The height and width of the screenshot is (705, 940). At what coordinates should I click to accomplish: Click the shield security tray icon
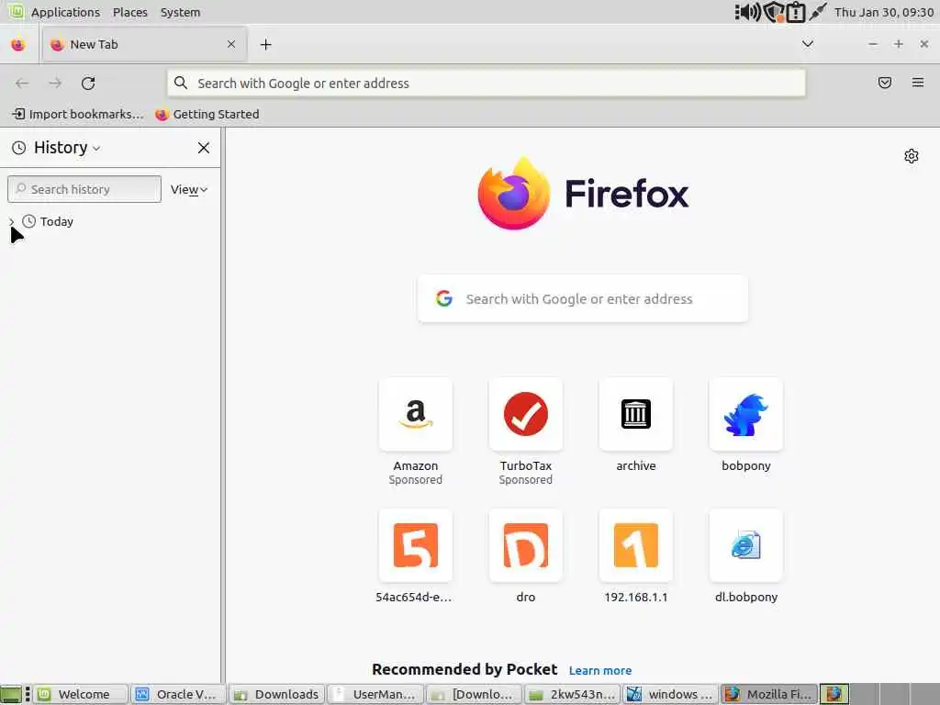pyautogui.click(x=774, y=12)
